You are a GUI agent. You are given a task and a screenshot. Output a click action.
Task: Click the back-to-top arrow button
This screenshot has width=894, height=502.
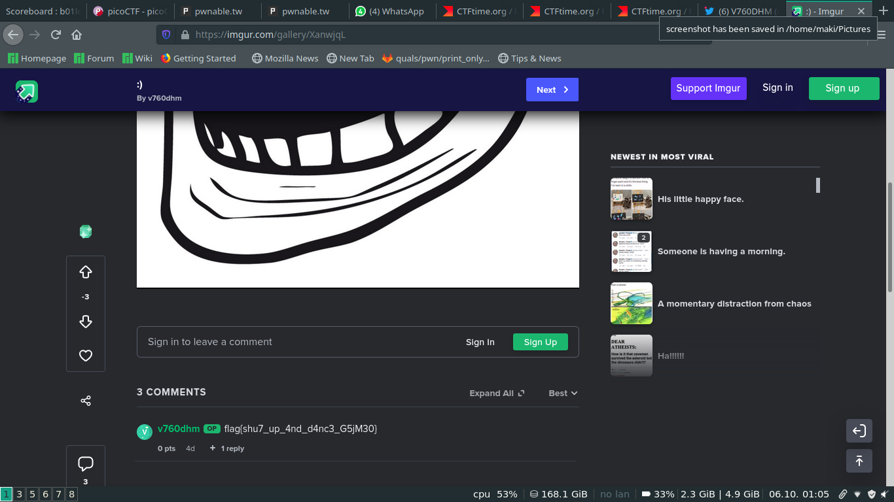click(859, 461)
